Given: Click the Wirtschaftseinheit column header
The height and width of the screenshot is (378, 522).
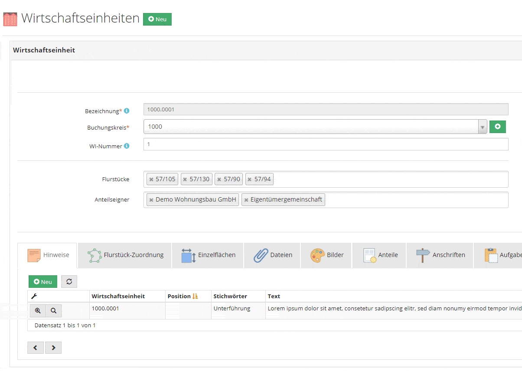Looking at the screenshot, I should (x=127, y=296).
